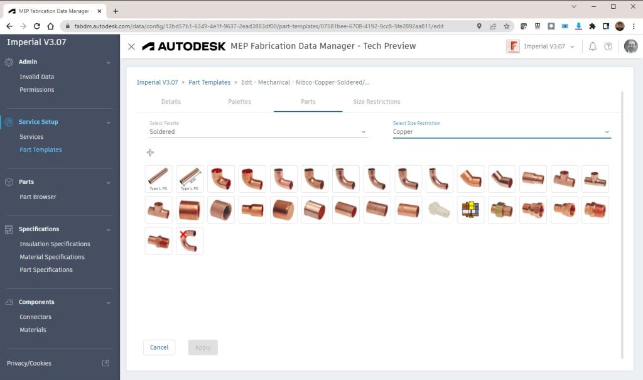Open user profile avatar in app header
The height and width of the screenshot is (380, 643).
[630, 46]
